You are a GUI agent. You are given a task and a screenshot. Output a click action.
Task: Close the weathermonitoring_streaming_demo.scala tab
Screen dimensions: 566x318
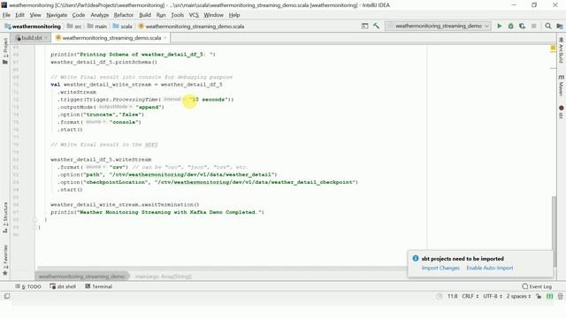165,37
